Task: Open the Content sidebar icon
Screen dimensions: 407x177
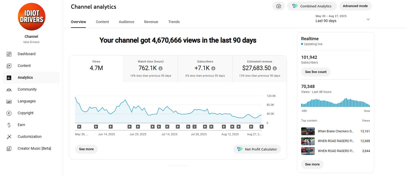Action: [9, 66]
